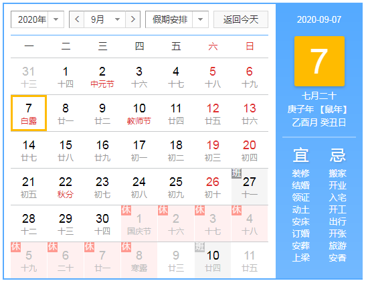Image resolution: width=366 pixels, height=283 pixels.
Task: Click the 班 workday badge on the 27th
Action: 236,173
